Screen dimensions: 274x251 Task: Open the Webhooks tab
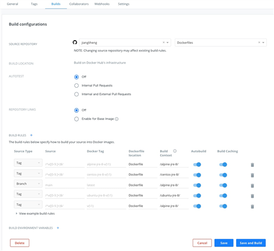[x=102, y=4]
